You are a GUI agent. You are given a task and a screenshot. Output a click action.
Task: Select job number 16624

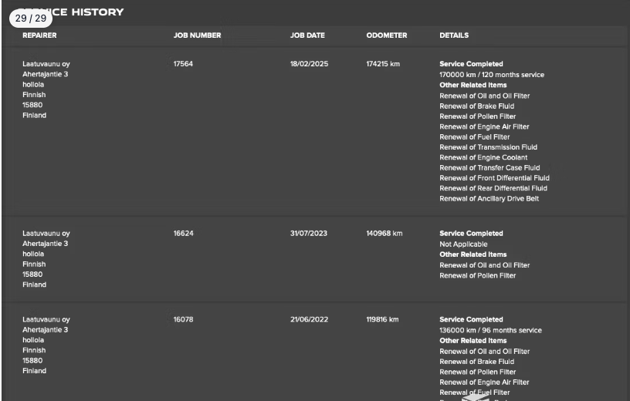[x=183, y=234]
